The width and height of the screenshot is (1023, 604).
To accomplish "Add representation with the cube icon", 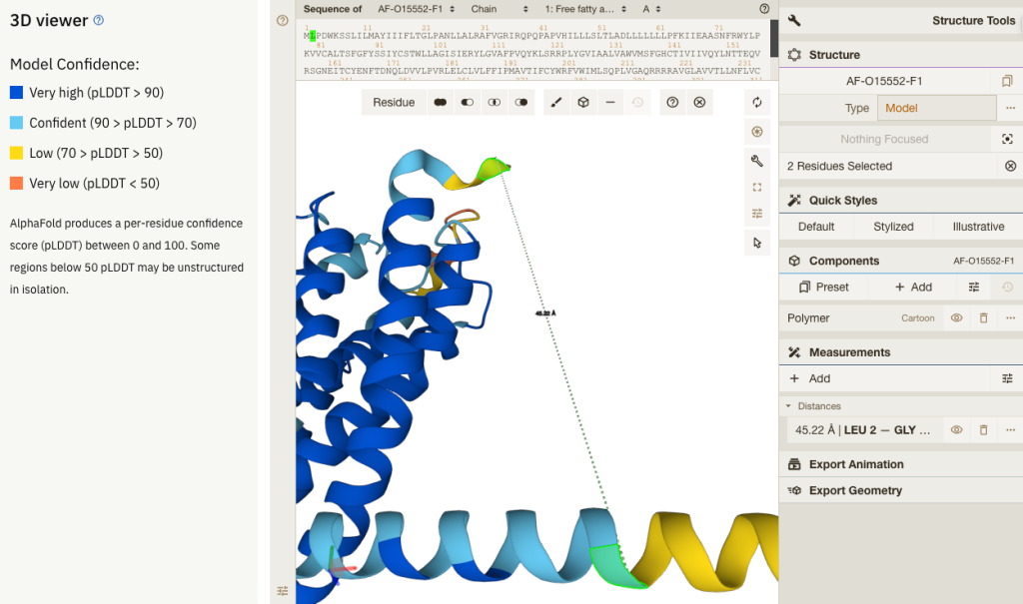I will point(583,103).
